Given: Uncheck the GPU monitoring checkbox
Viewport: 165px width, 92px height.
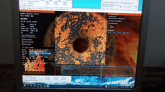Looking at the screenshot, I should click(23, 42).
